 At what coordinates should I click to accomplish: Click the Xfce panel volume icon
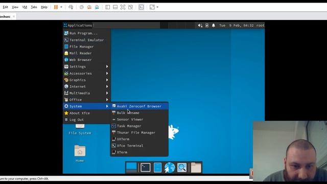tap(200, 26)
